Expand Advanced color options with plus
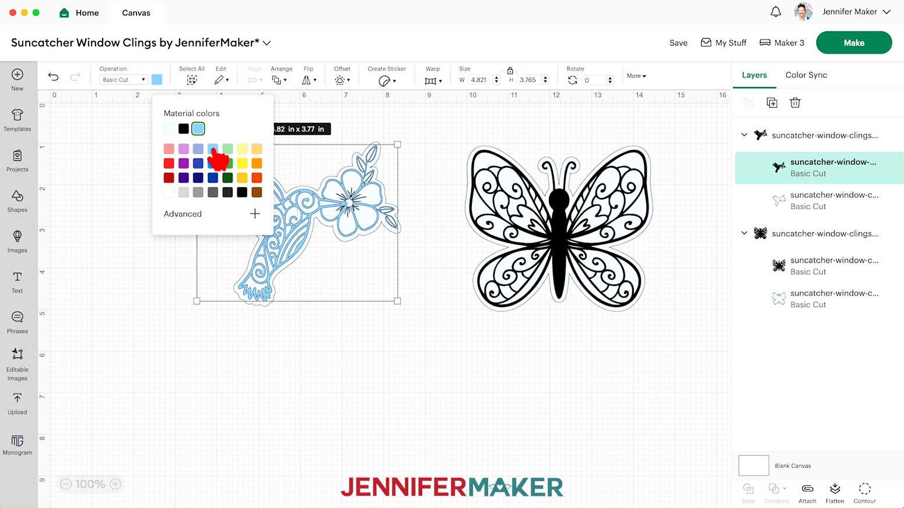Viewport: 904px width, 508px height. pyautogui.click(x=255, y=214)
